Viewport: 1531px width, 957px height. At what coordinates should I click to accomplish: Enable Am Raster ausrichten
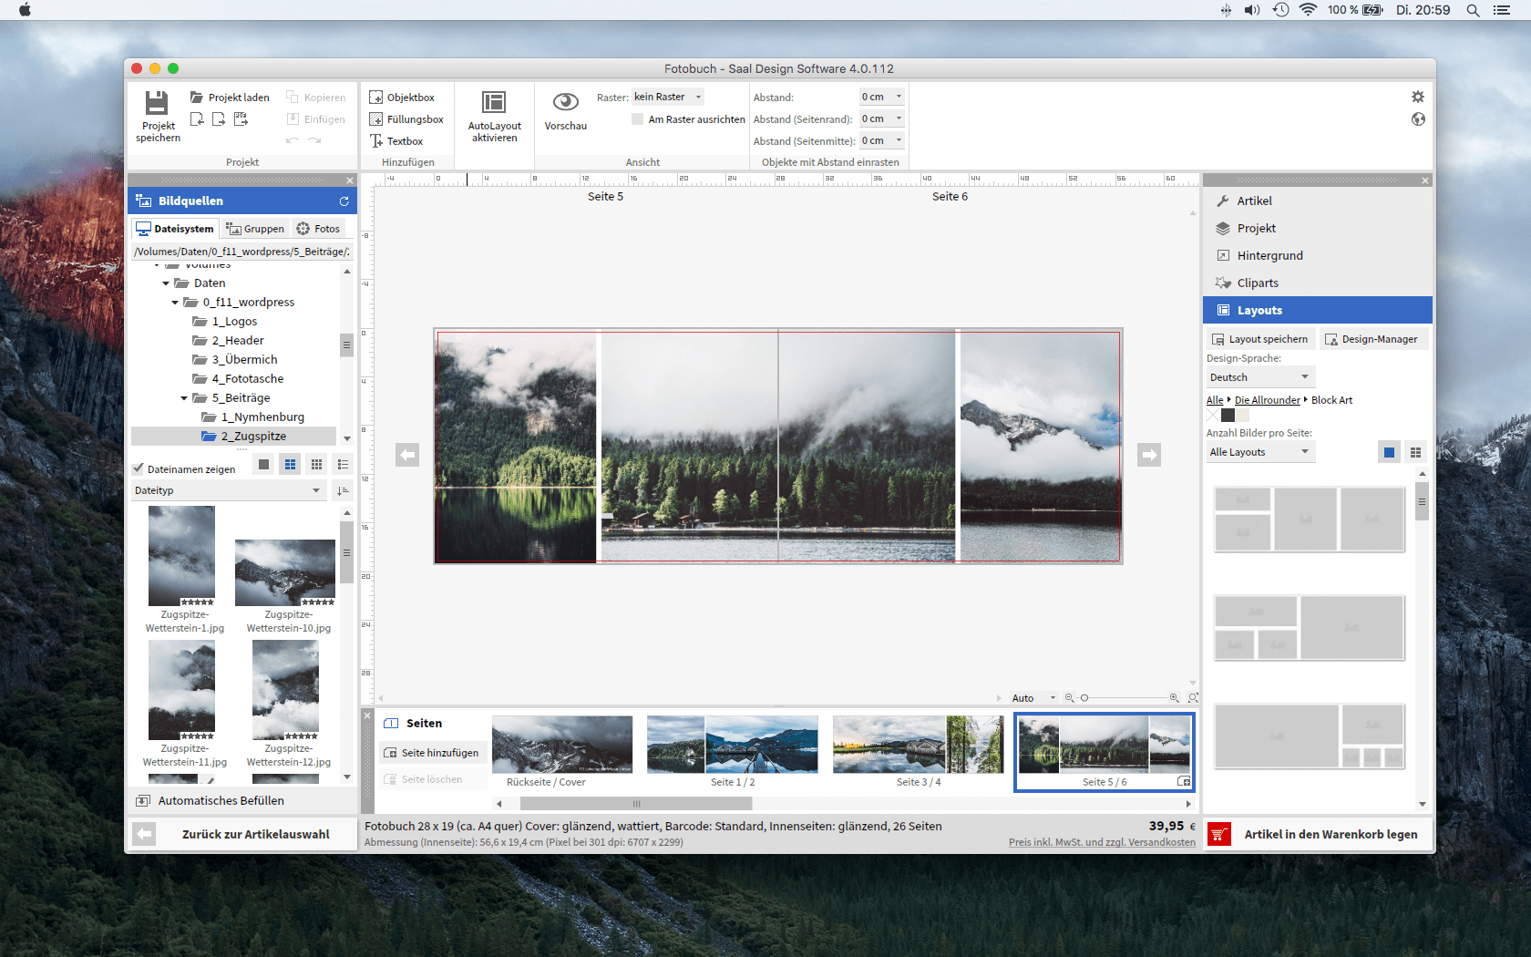click(x=637, y=118)
